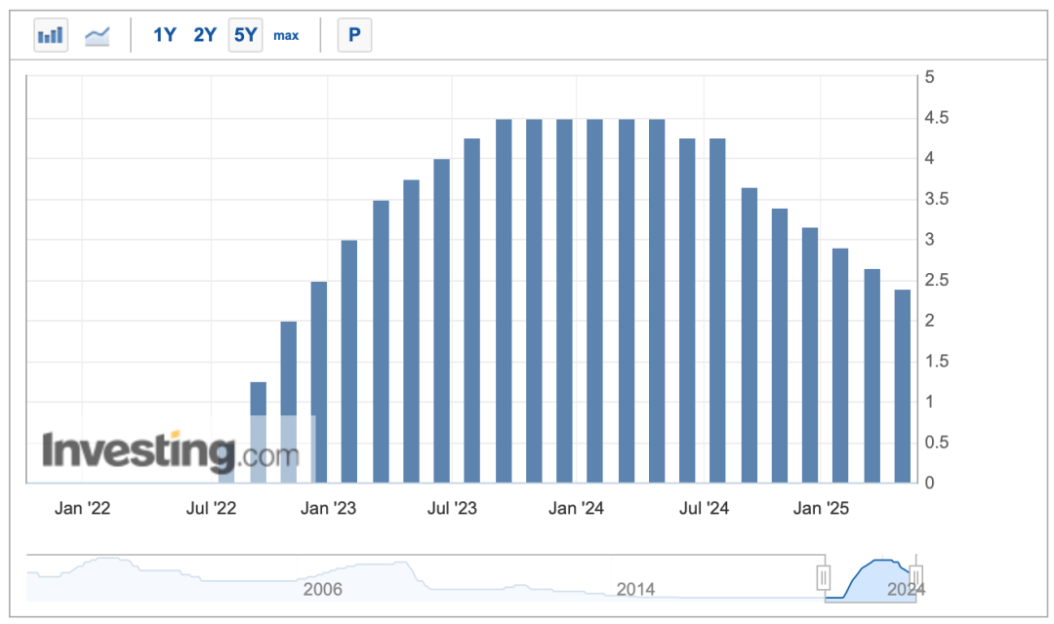Viewport: 1054px width, 624px height.
Task: Click the 4.5 y-axis label
Action: click(939, 118)
